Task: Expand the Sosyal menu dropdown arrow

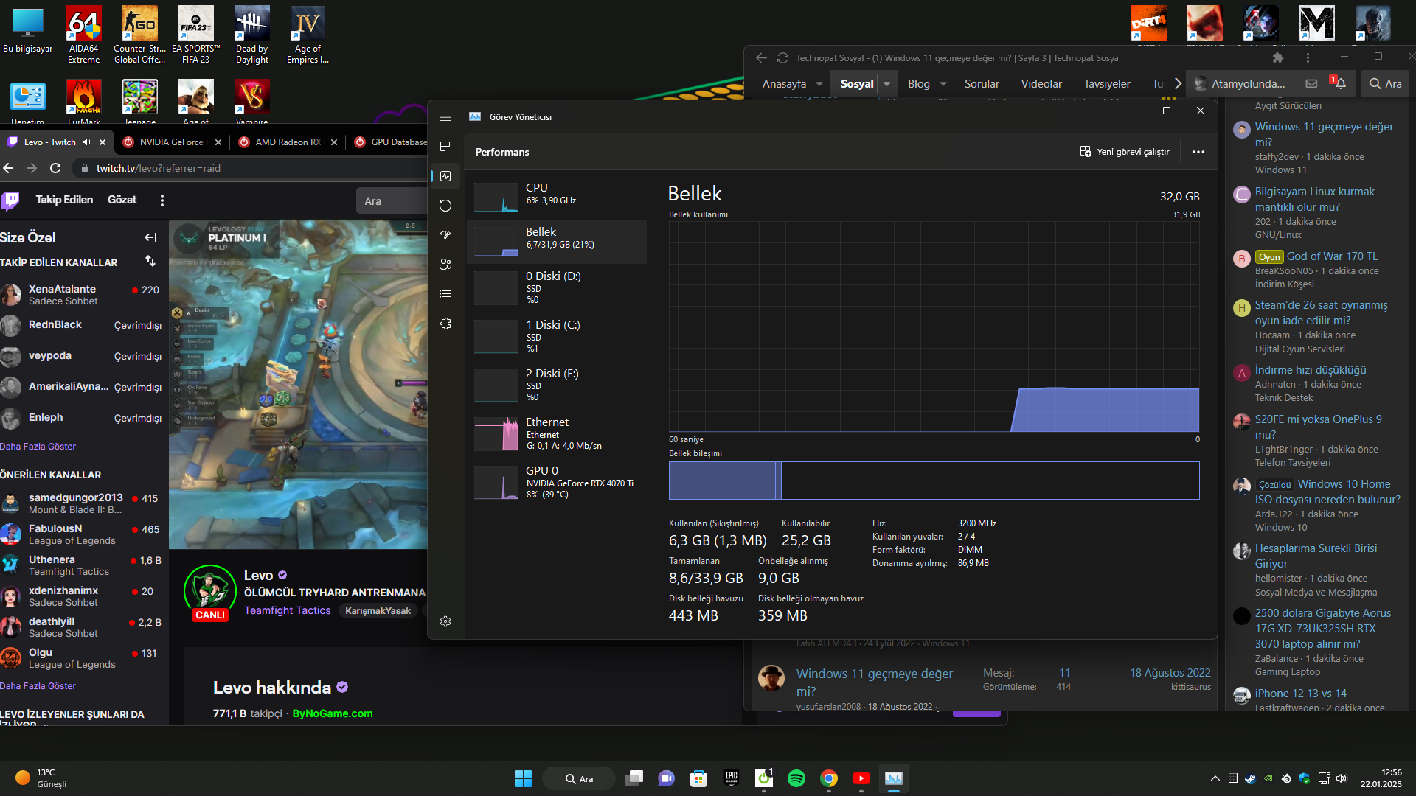Action: click(887, 84)
